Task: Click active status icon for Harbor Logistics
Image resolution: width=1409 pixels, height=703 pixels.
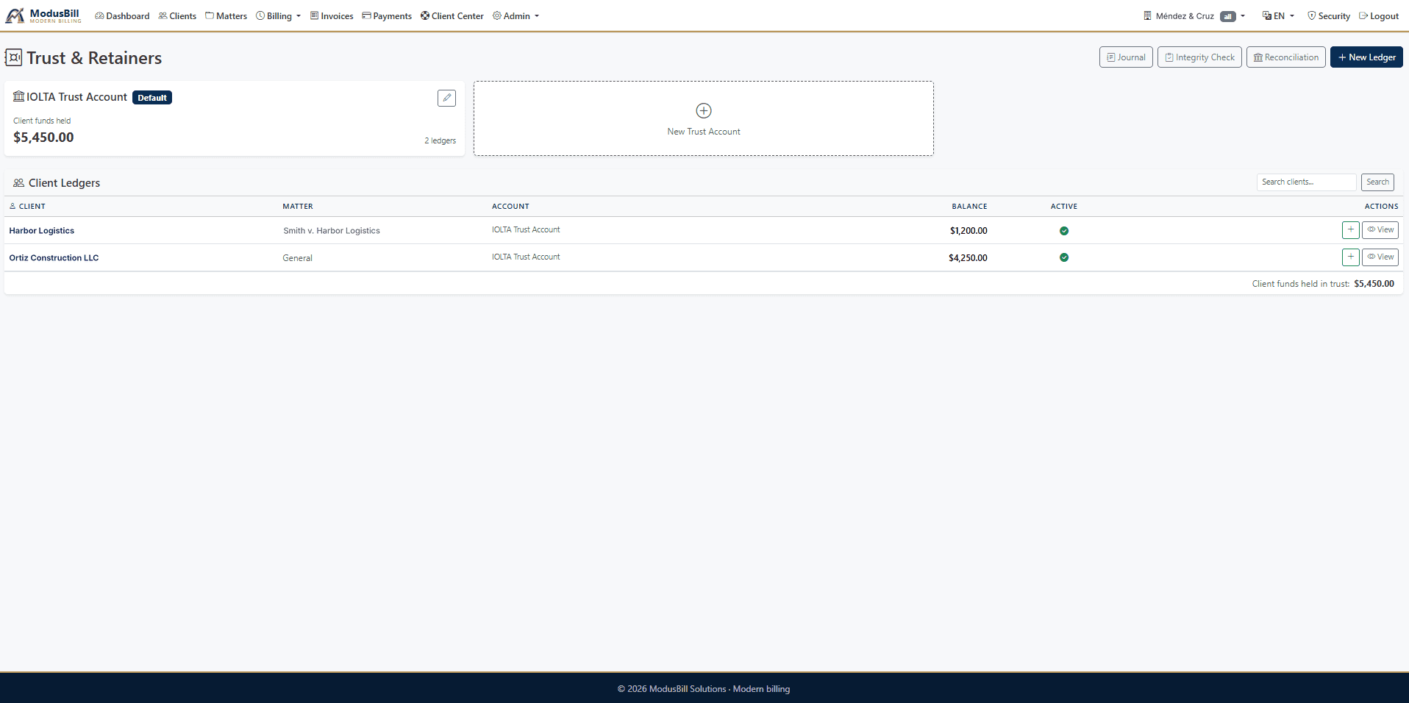Action: (x=1064, y=231)
